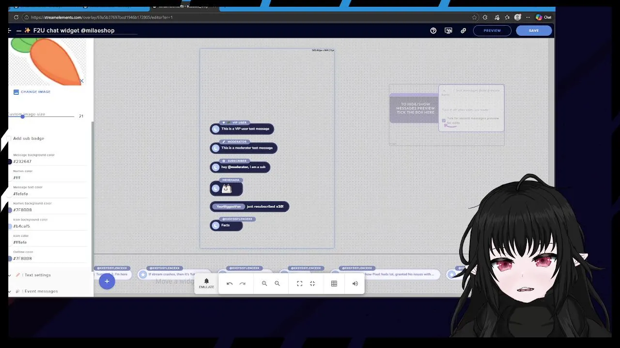Click the carrot image thumbnail
This screenshot has width=620, height=348.
point(47,62)
